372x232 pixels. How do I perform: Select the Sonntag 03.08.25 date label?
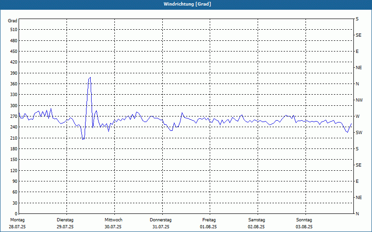[305, 223]
